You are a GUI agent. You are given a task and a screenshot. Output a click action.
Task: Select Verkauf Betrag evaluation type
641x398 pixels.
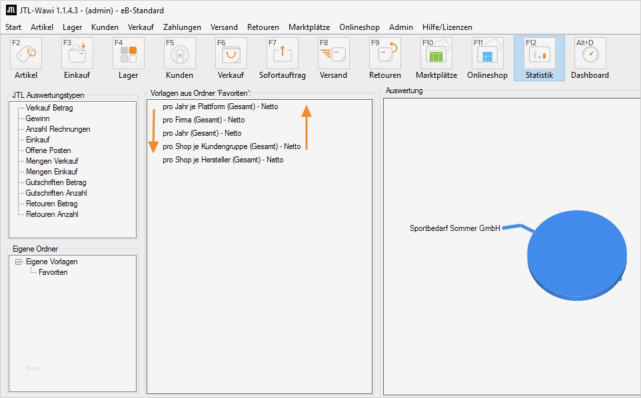coord(49,108)
